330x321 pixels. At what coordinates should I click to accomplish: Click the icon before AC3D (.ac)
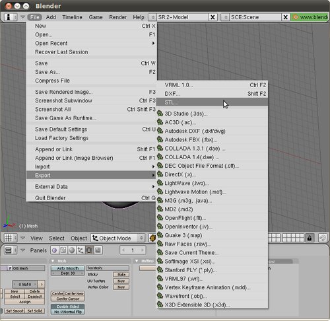[x=160, y=122]
